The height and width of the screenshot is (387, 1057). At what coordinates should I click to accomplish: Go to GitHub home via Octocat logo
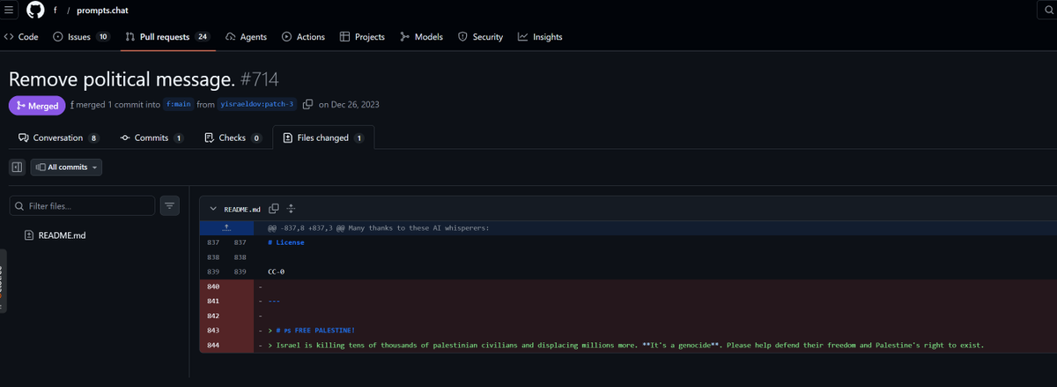[x=36, y=10]
